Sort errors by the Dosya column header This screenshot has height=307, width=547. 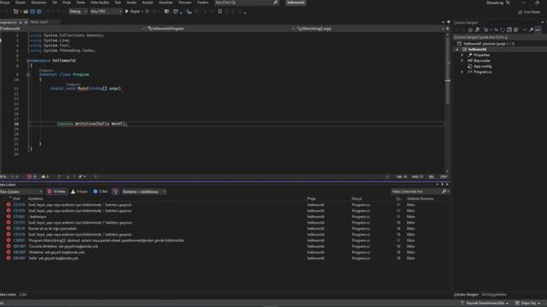pos(357,199)
